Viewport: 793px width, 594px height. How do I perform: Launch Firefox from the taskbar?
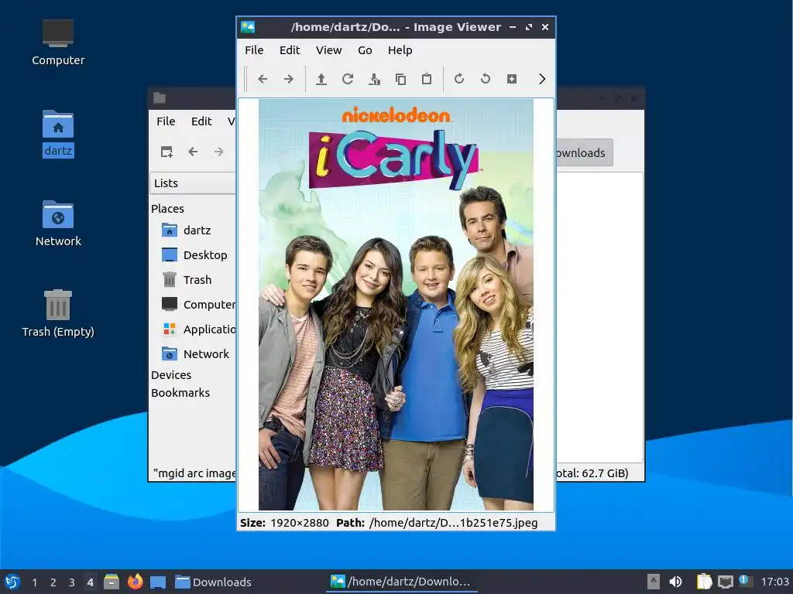(135, 582)
